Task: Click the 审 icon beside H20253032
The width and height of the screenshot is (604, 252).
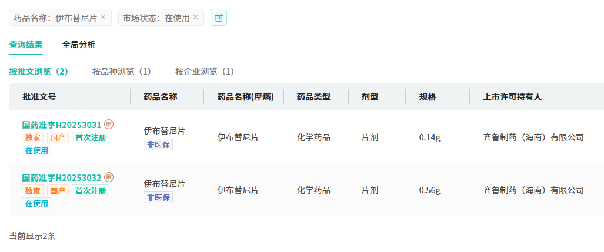Action: click(x=109, y=177)
